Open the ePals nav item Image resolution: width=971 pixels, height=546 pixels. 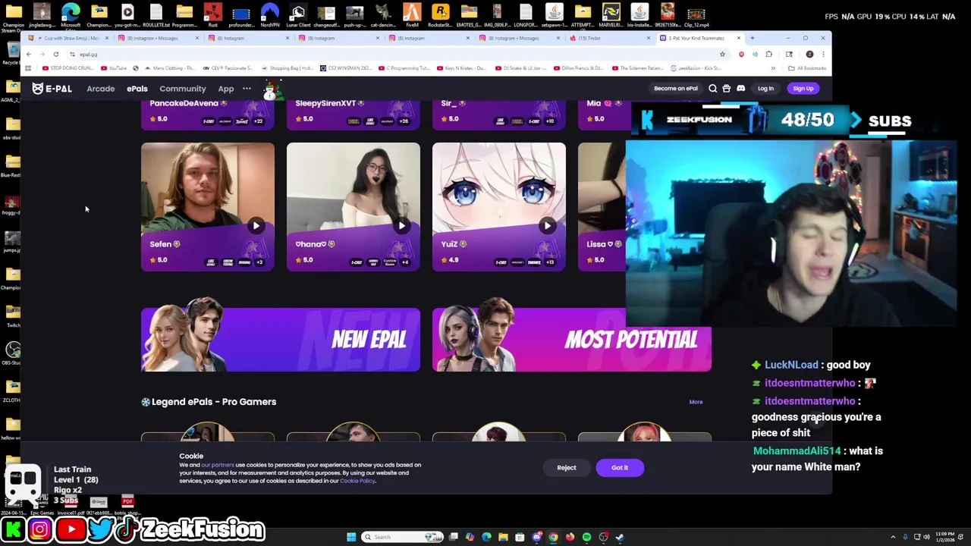point(137,89)
